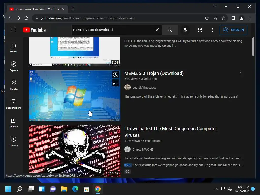Open Windows Start menu
The height and width of the screenshot is (195, 260).
[x=8, y=189]
